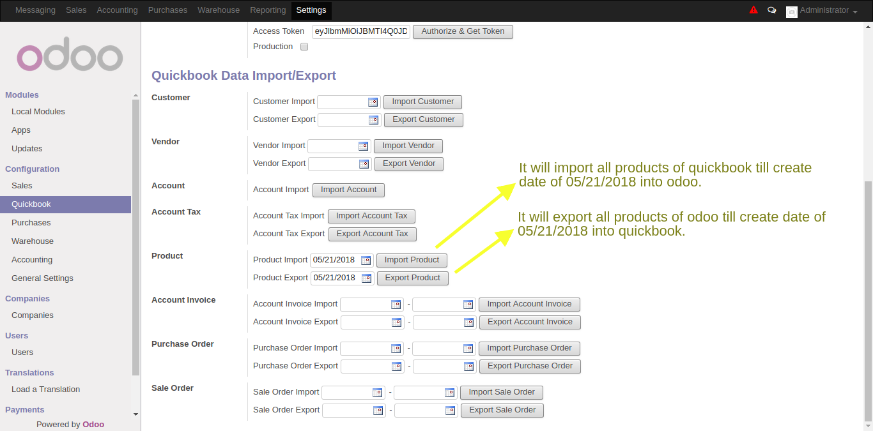Open second calendar icon of Purchase Order Import
The width and height of the screenshot is (873, 431).
click(468, 349)
